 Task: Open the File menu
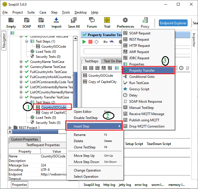[x=5, y=12]
